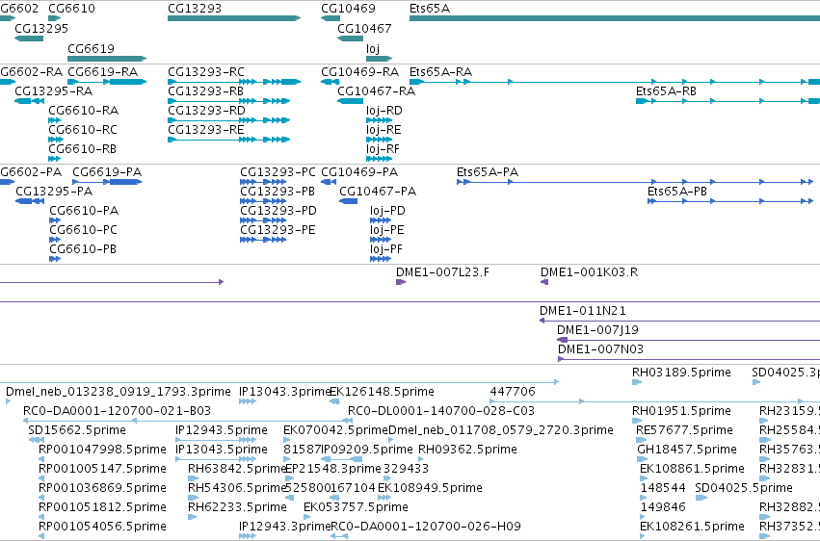Click the CG13293-RE transcript label
Viewport: 820px width, 541px height.
coord(206,130)
